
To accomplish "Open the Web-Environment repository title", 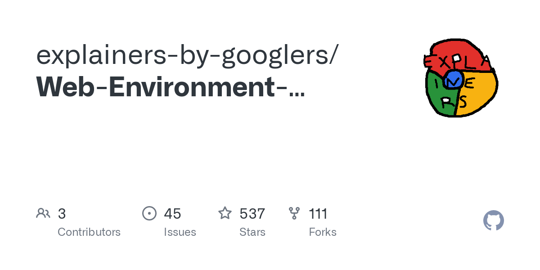I will [x=170, y=87].
